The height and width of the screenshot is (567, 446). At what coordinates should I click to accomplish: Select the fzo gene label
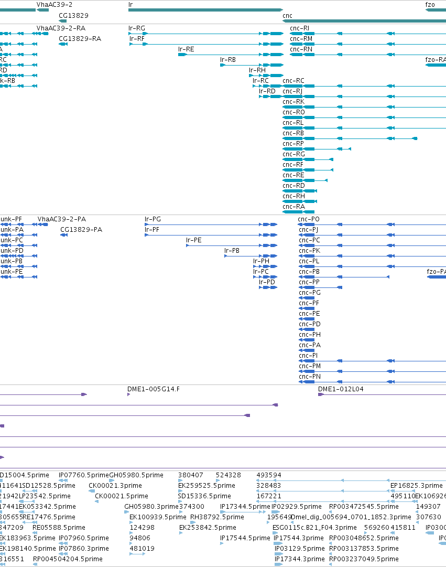pyautogui.click(x=430, y=5)
